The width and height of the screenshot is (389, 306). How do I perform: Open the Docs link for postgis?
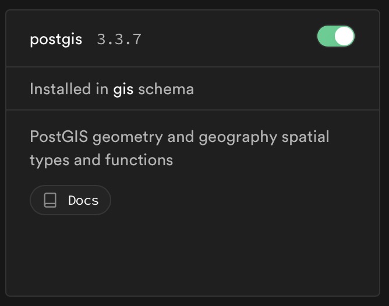[x=70, y=201]
